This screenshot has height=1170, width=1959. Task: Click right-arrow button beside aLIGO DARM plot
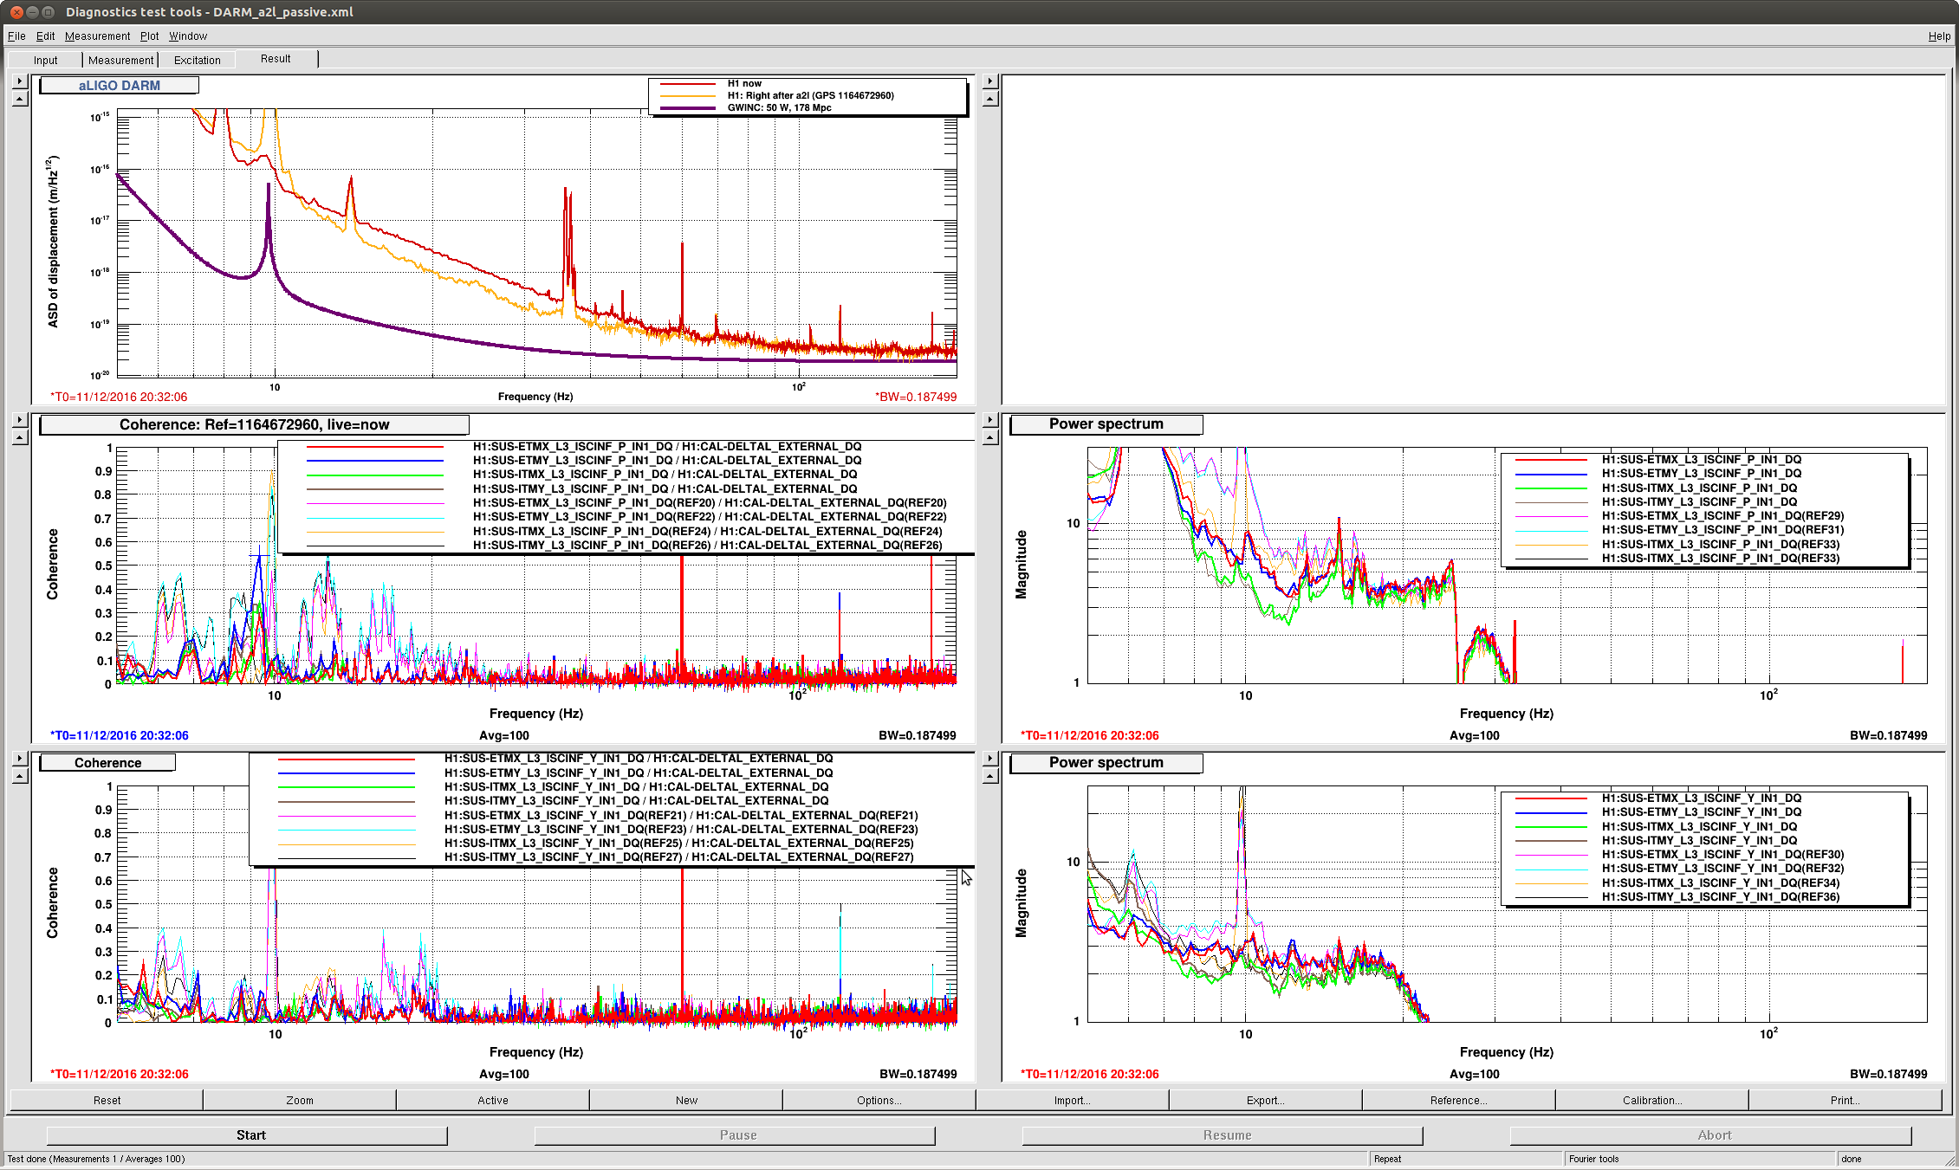[20, 81]
